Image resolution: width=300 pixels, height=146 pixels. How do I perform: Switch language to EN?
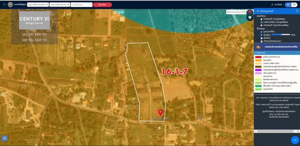click(x=294, y=5)
